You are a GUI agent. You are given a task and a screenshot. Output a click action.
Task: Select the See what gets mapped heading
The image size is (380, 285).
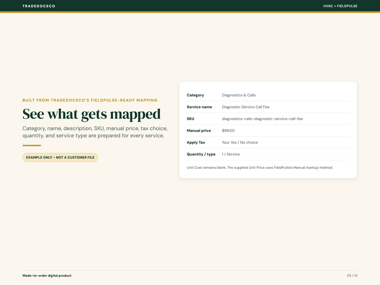pyautogui.click(x=92, y=114)
